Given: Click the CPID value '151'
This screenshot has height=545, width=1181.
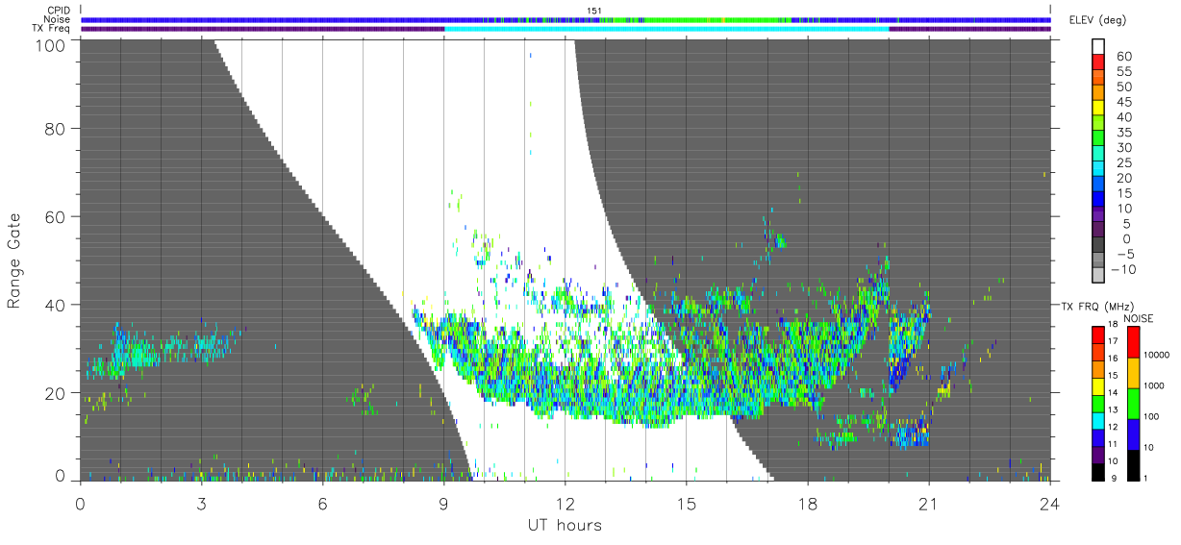Looking at the screenshot, I should [593, 11].
